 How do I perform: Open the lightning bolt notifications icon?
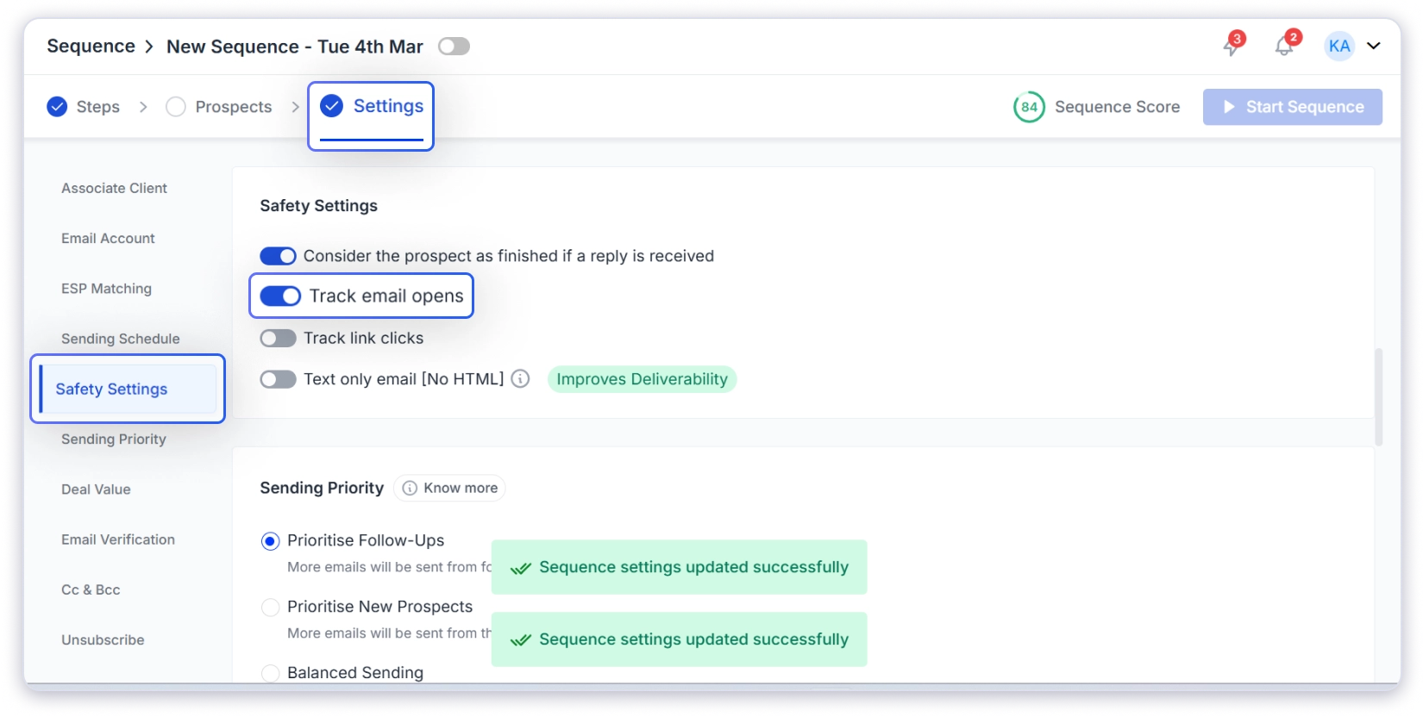pyautogui.click(x=1232, y=47)
